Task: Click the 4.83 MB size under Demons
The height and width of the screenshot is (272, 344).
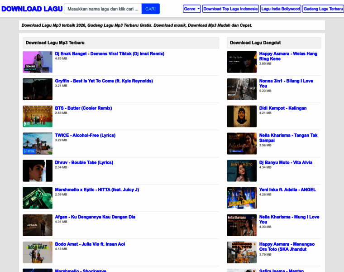Action: [61, 58]
